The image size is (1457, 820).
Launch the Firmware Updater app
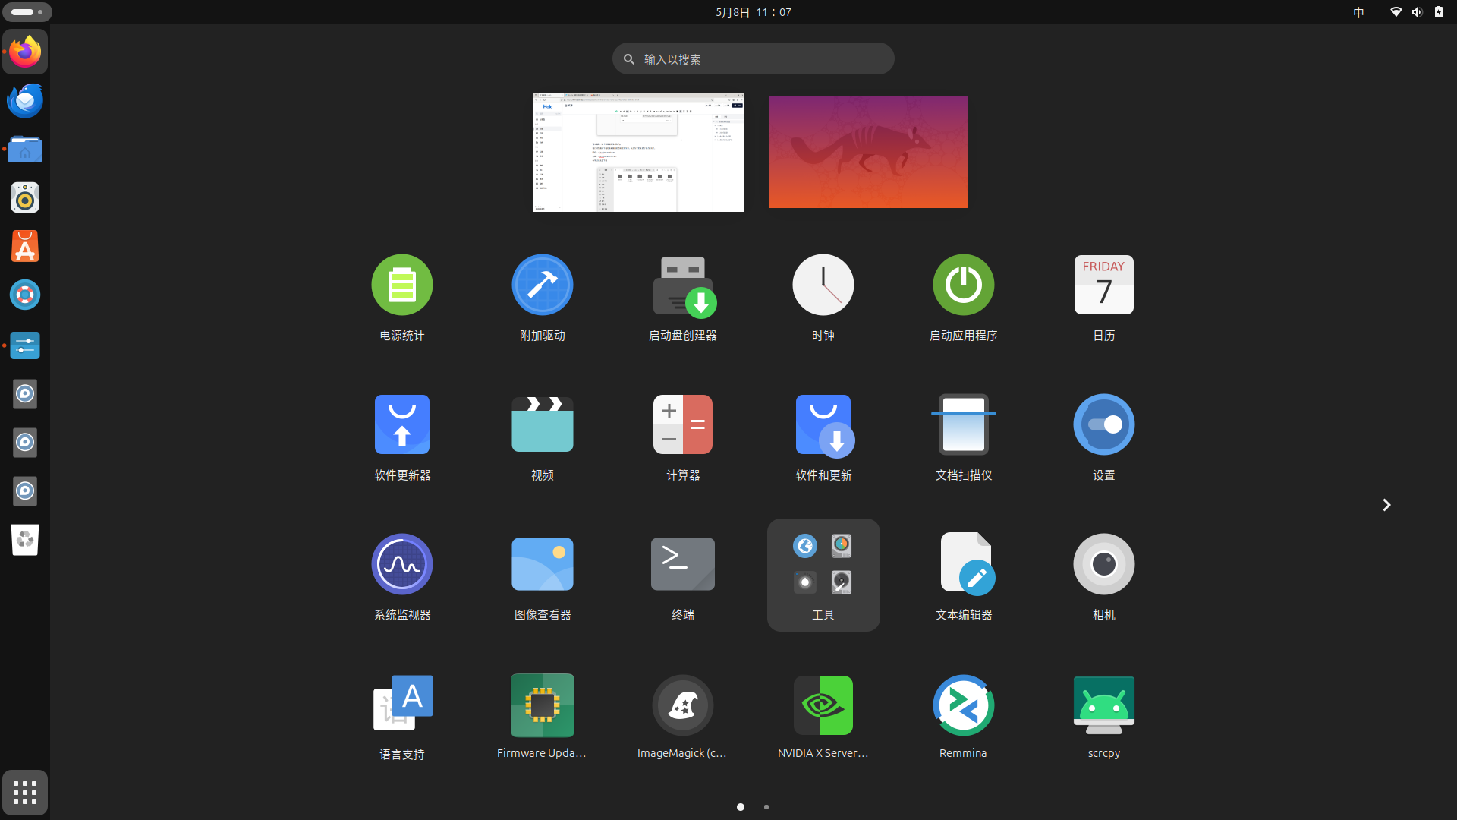click(542, 706)
